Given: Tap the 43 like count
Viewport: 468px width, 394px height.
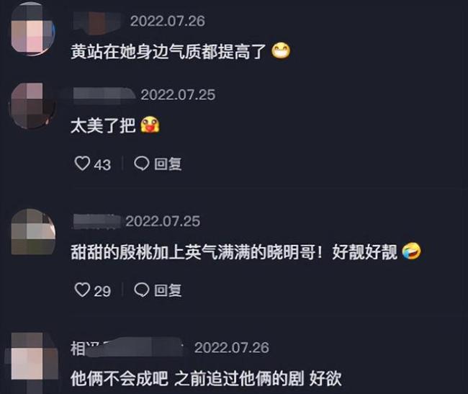Looking at the screenshot, I should tap(102, 165).
